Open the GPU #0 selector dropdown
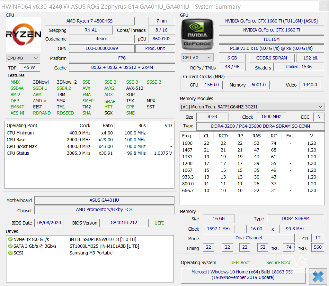The width and height of the screenshot is (329, 286). click(x=197, y=58)
